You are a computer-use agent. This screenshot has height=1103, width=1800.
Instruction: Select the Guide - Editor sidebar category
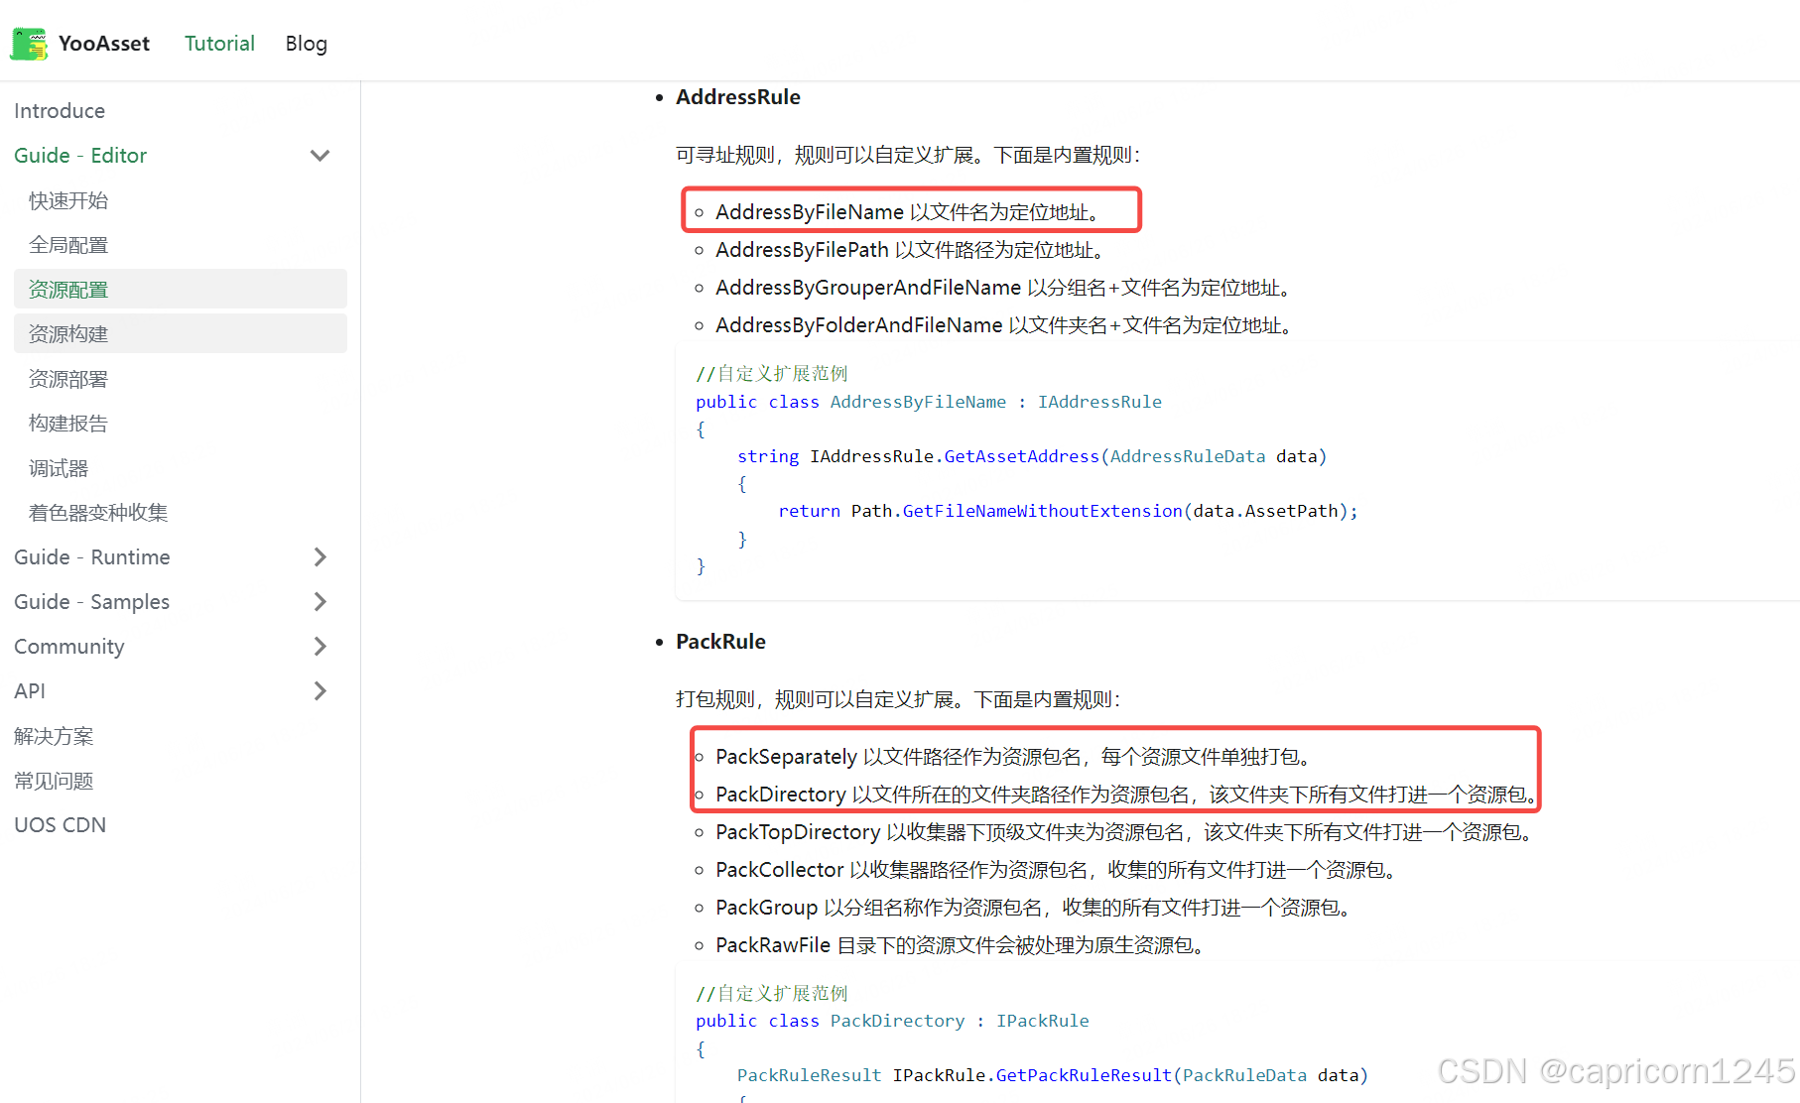click(80, 156)
